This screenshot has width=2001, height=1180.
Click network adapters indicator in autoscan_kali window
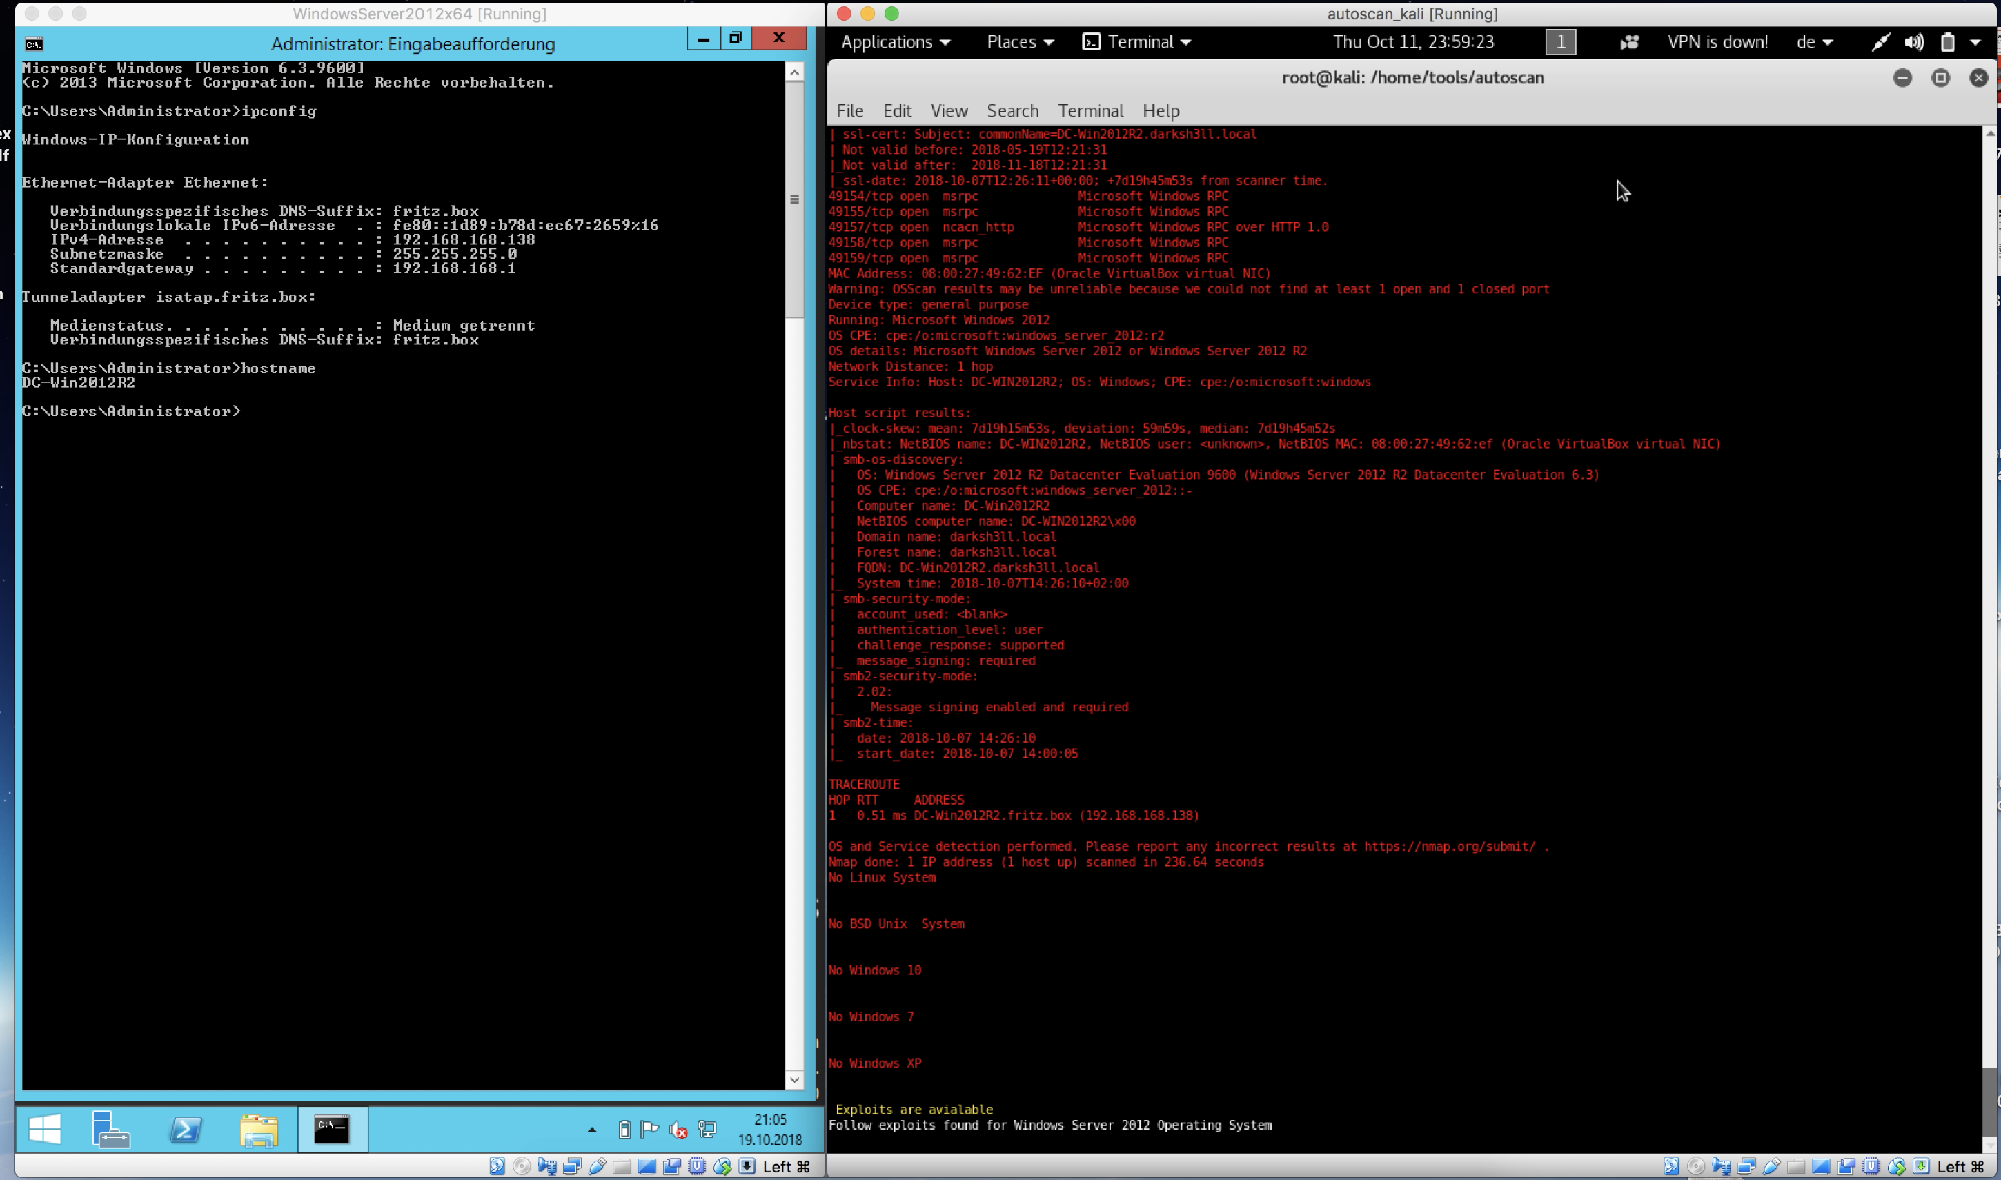[x=1746, y=1166]
